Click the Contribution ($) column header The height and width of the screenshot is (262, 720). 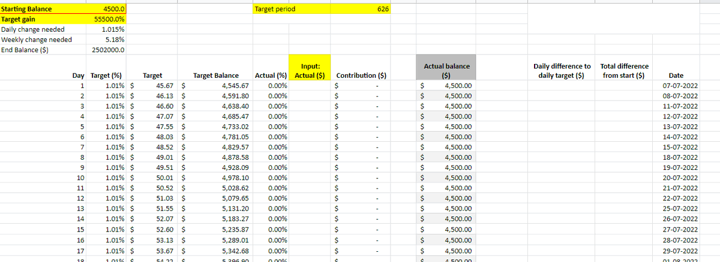(x=361, y=75)
